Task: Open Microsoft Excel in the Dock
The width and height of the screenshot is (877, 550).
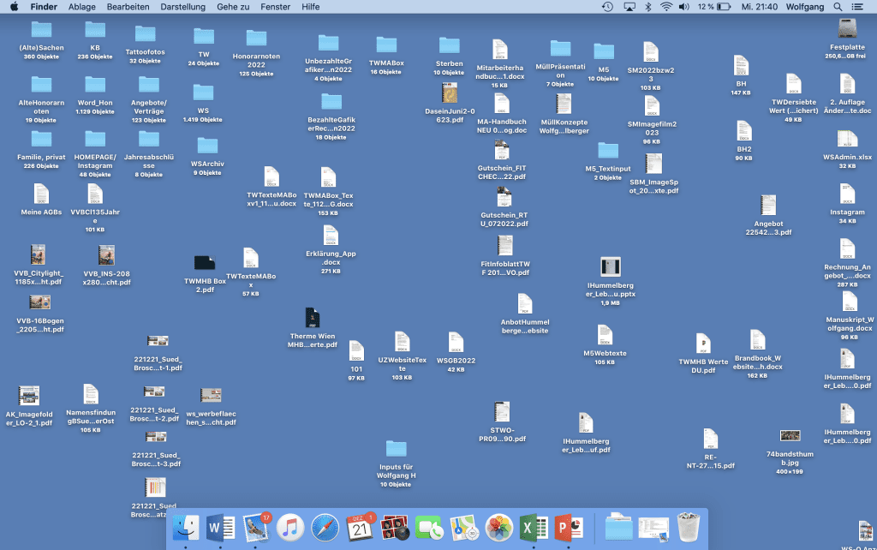Action: [x=534, y=527]
